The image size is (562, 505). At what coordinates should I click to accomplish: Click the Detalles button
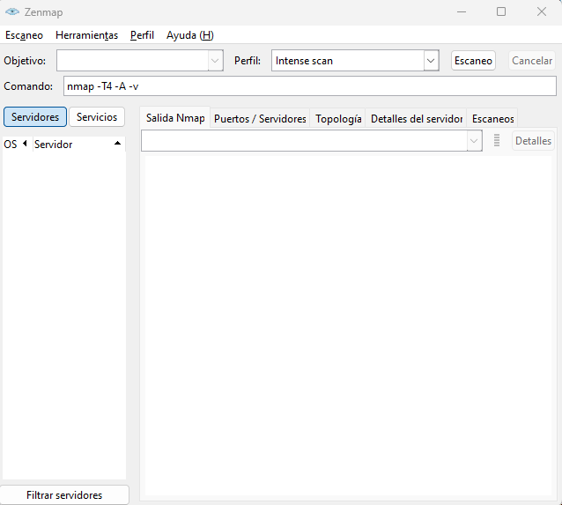[x=533, y=141]
